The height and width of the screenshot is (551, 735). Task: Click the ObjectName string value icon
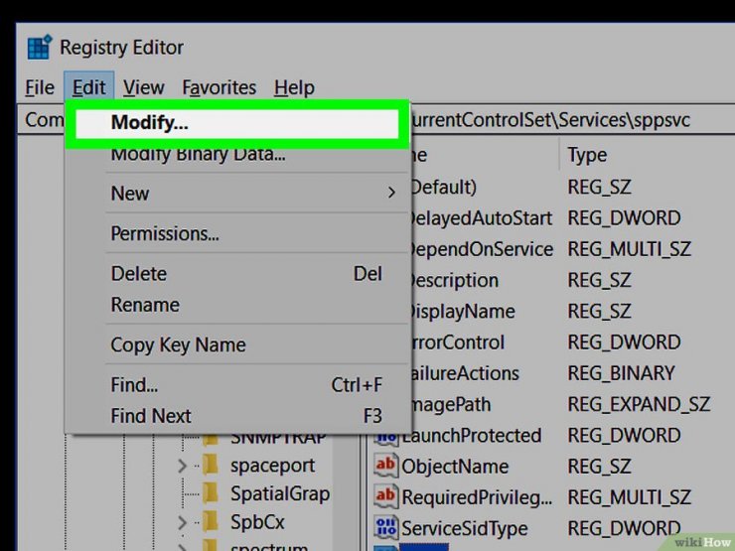tap(385, 466)
